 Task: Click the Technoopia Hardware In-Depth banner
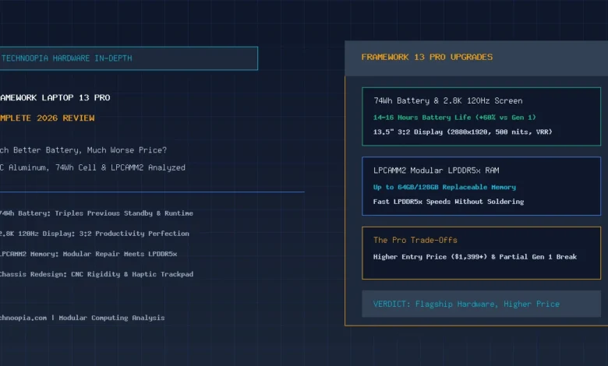(x=129, y=58)
